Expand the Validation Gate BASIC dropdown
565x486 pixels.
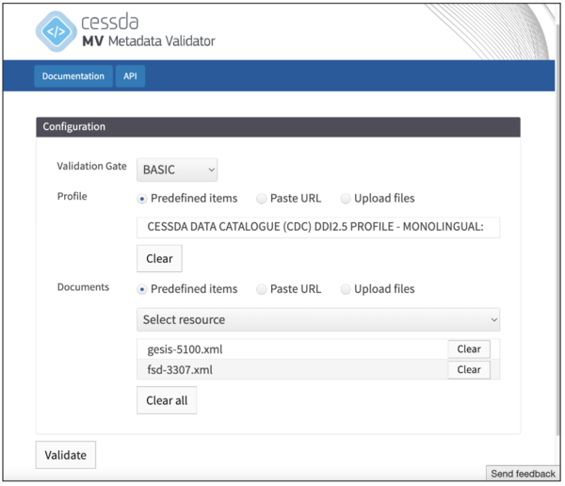tap(177, 170)
